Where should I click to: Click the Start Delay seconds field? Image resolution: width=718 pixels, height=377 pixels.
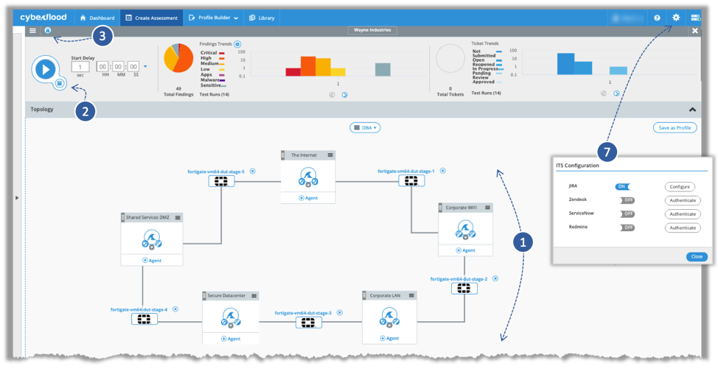pyautogui.click(x=80, y=67)
